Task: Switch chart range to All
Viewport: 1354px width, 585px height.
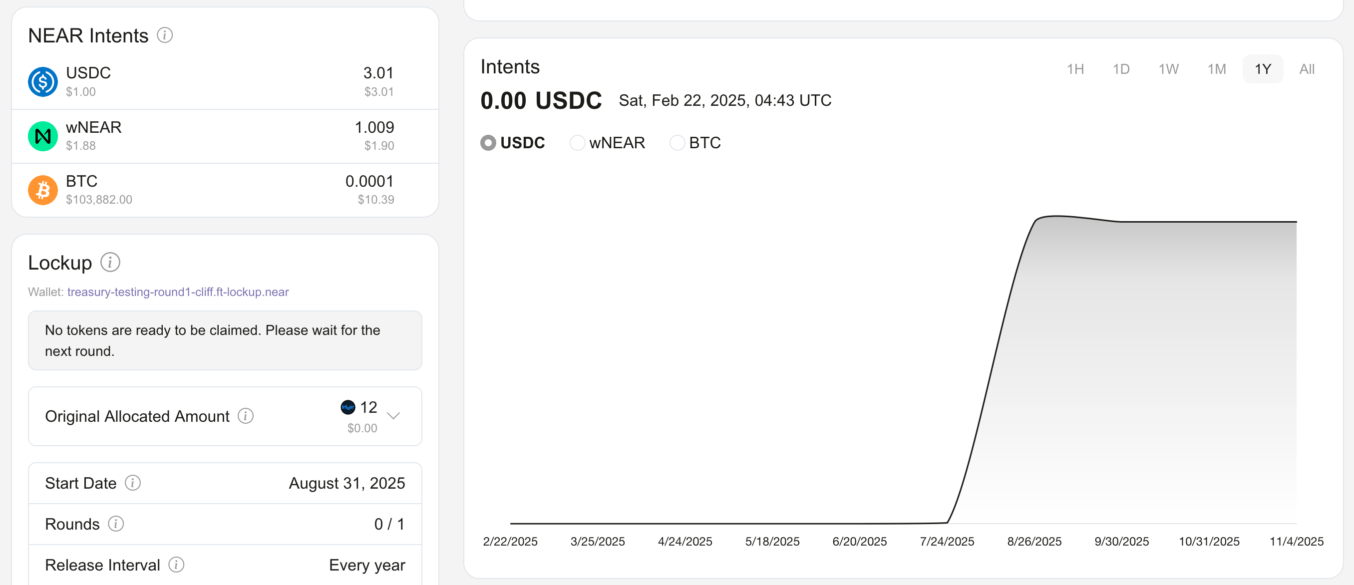Action: click(1307, 69)
